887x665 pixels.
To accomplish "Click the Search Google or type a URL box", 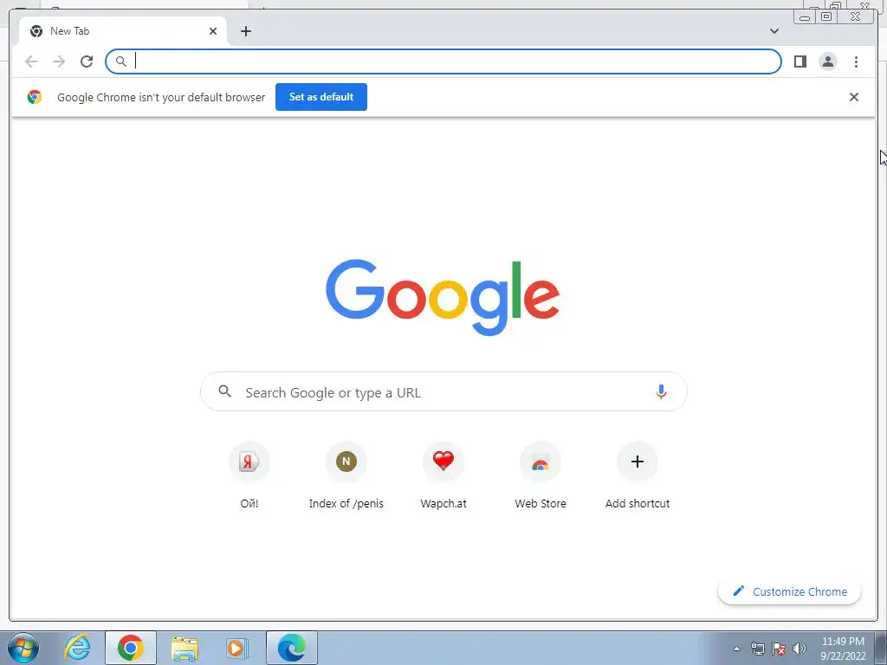I will tap(443, 392).
